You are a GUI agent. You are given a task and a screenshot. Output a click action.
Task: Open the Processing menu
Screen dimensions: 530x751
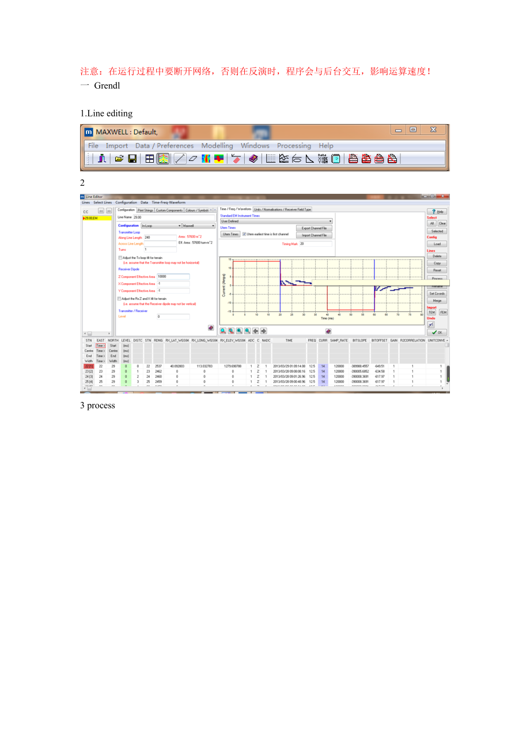click(x=294, y=145)
